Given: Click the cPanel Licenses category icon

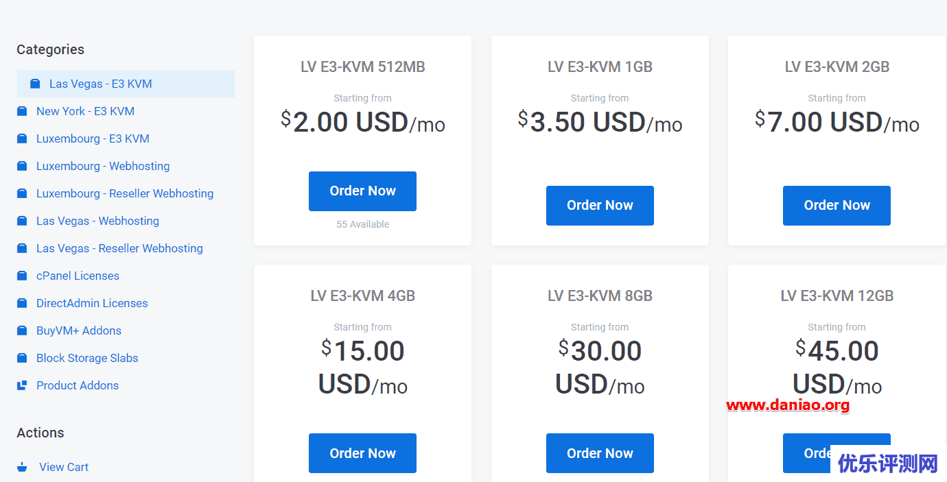Looking at the screenshot, I should 21,275.
